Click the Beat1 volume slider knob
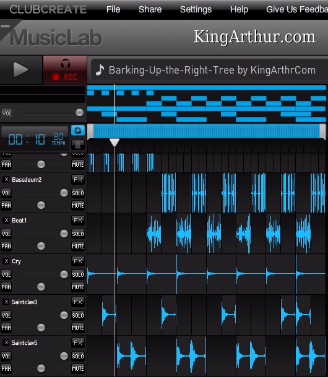This screenshot has height=377, width=328. click(64, 234)
